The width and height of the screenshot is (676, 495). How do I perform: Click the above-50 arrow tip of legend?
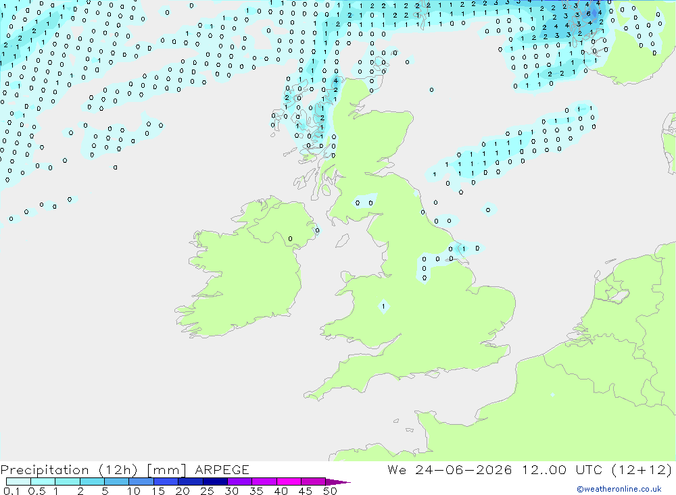point(337,482)
